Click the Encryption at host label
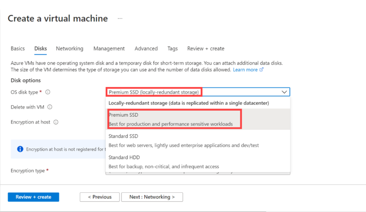The height and width of the screenshot is (212, 366). [x=30, y=122]
